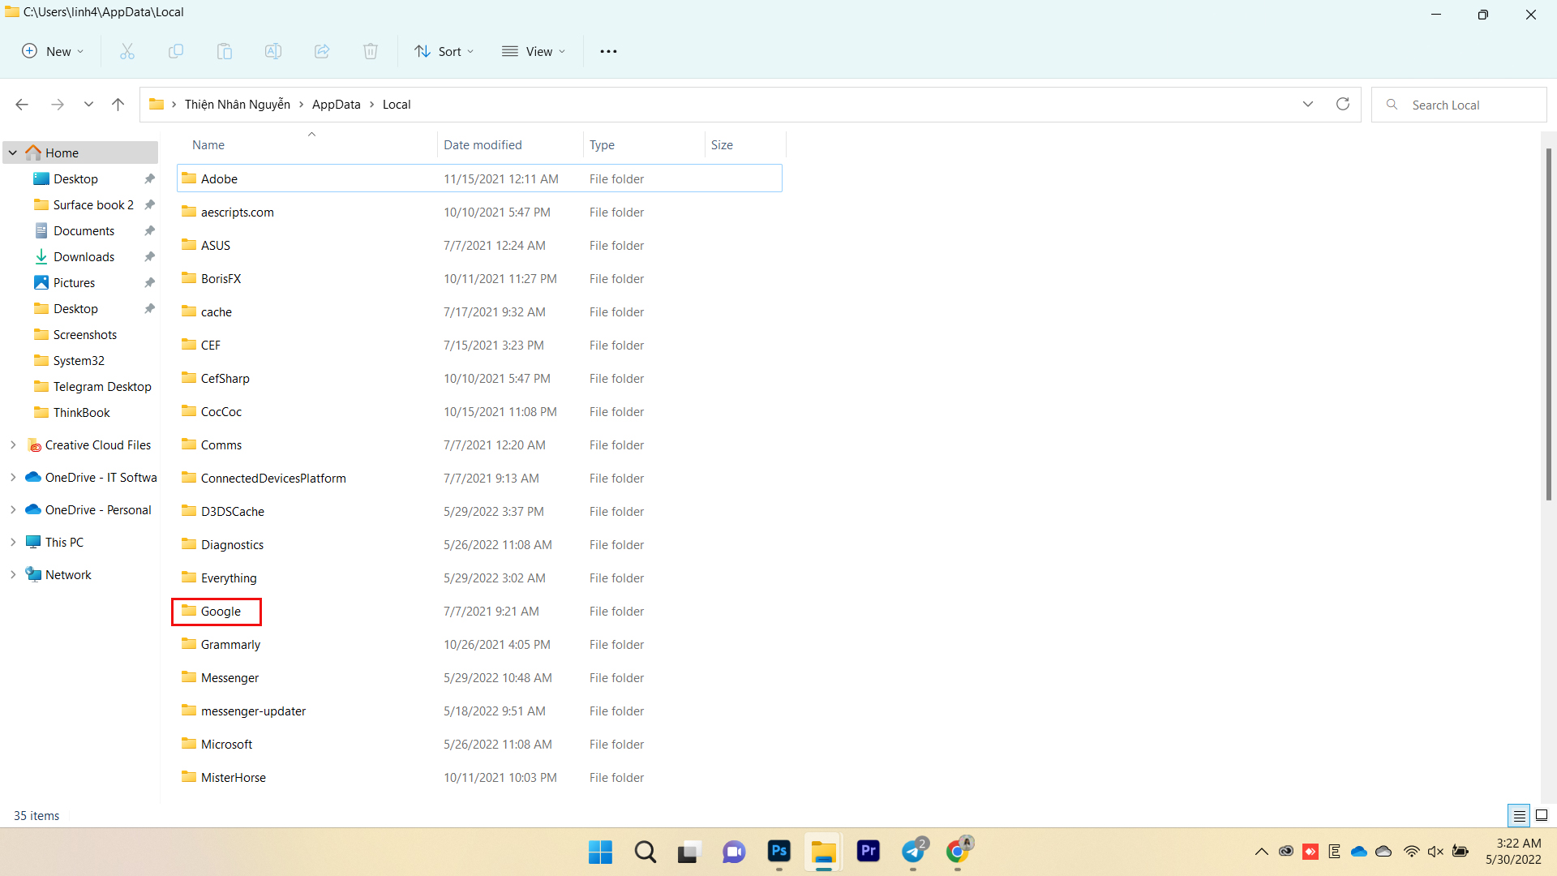Select Pictures in the sidebar

pyautogui.click(x=74, y=283)
